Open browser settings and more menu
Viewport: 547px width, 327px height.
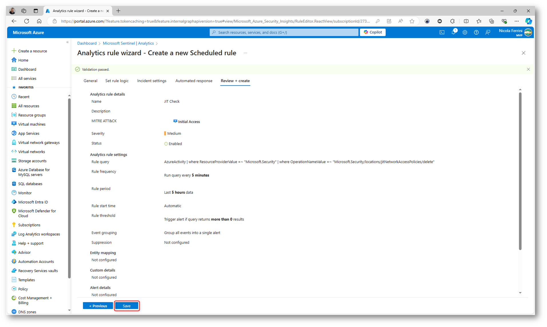(x=516, y=21)
